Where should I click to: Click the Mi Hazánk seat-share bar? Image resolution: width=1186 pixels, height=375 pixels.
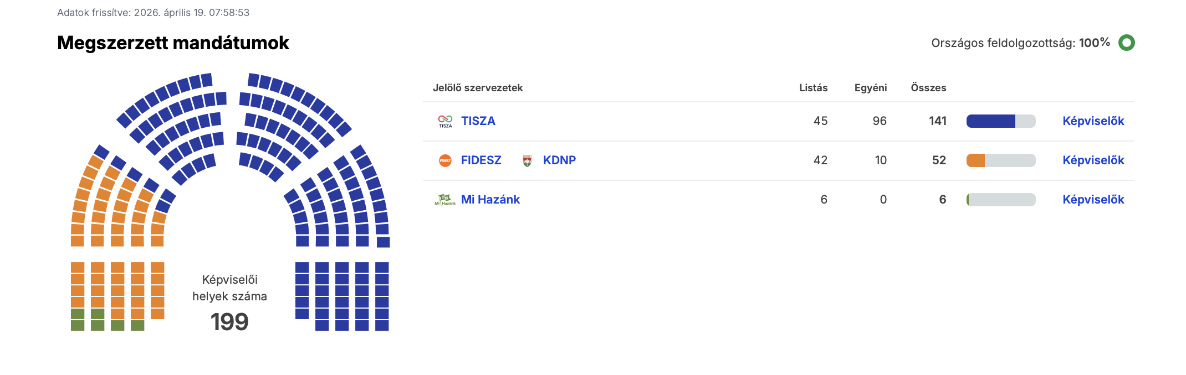point(1001,200)
